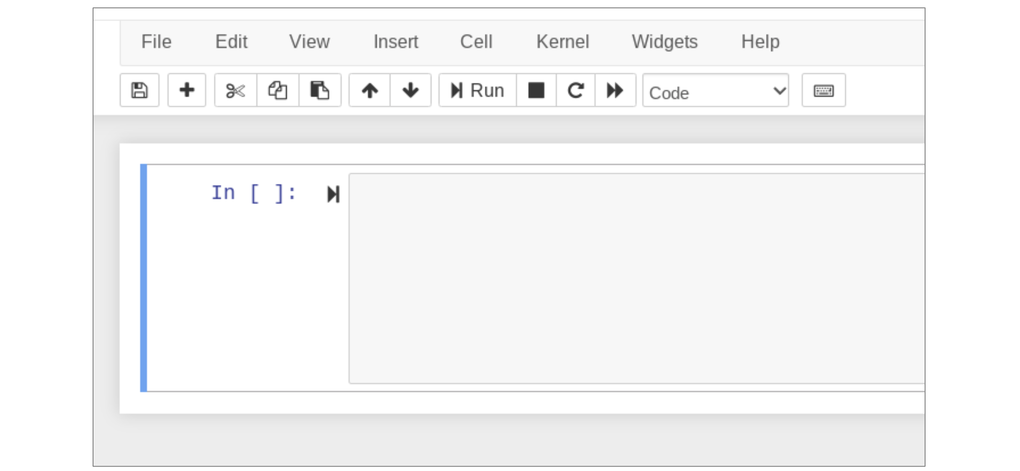Click the save and checkpoint icon
The width and height of the screenshot is (1020, 471).
click(x=139, y=90)
